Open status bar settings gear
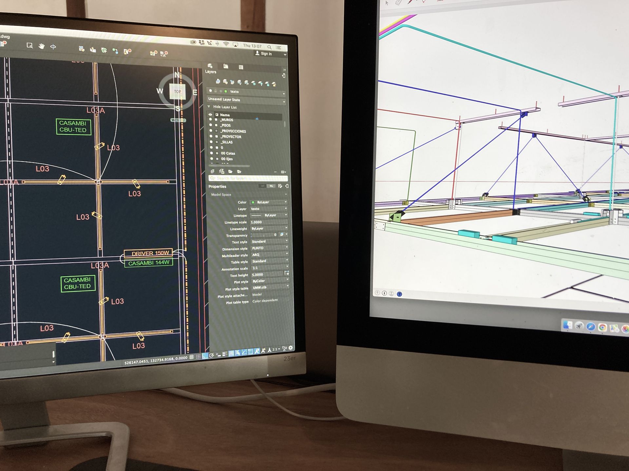 (x=291, y=348)
